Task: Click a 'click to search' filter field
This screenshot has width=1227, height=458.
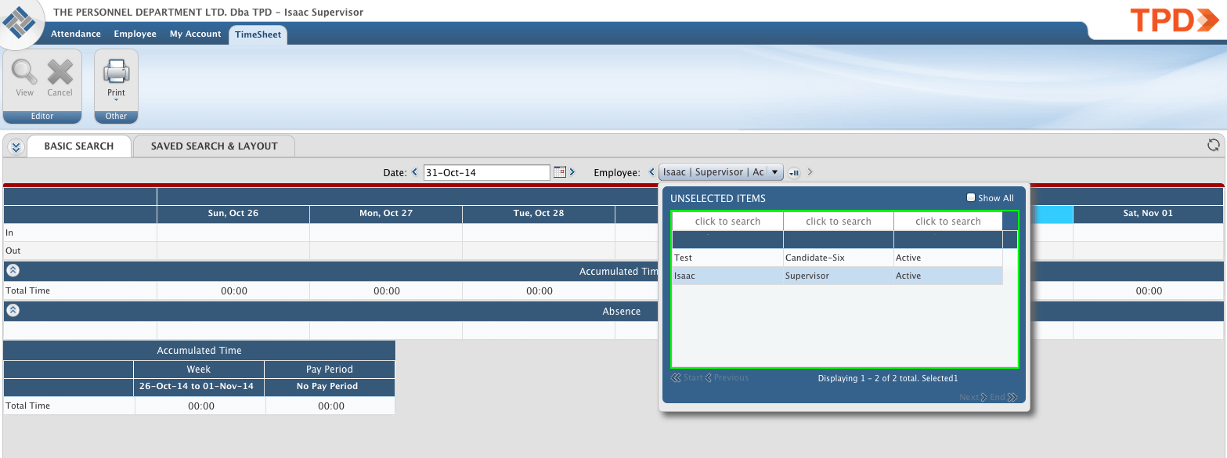Action: coord(727,221)
